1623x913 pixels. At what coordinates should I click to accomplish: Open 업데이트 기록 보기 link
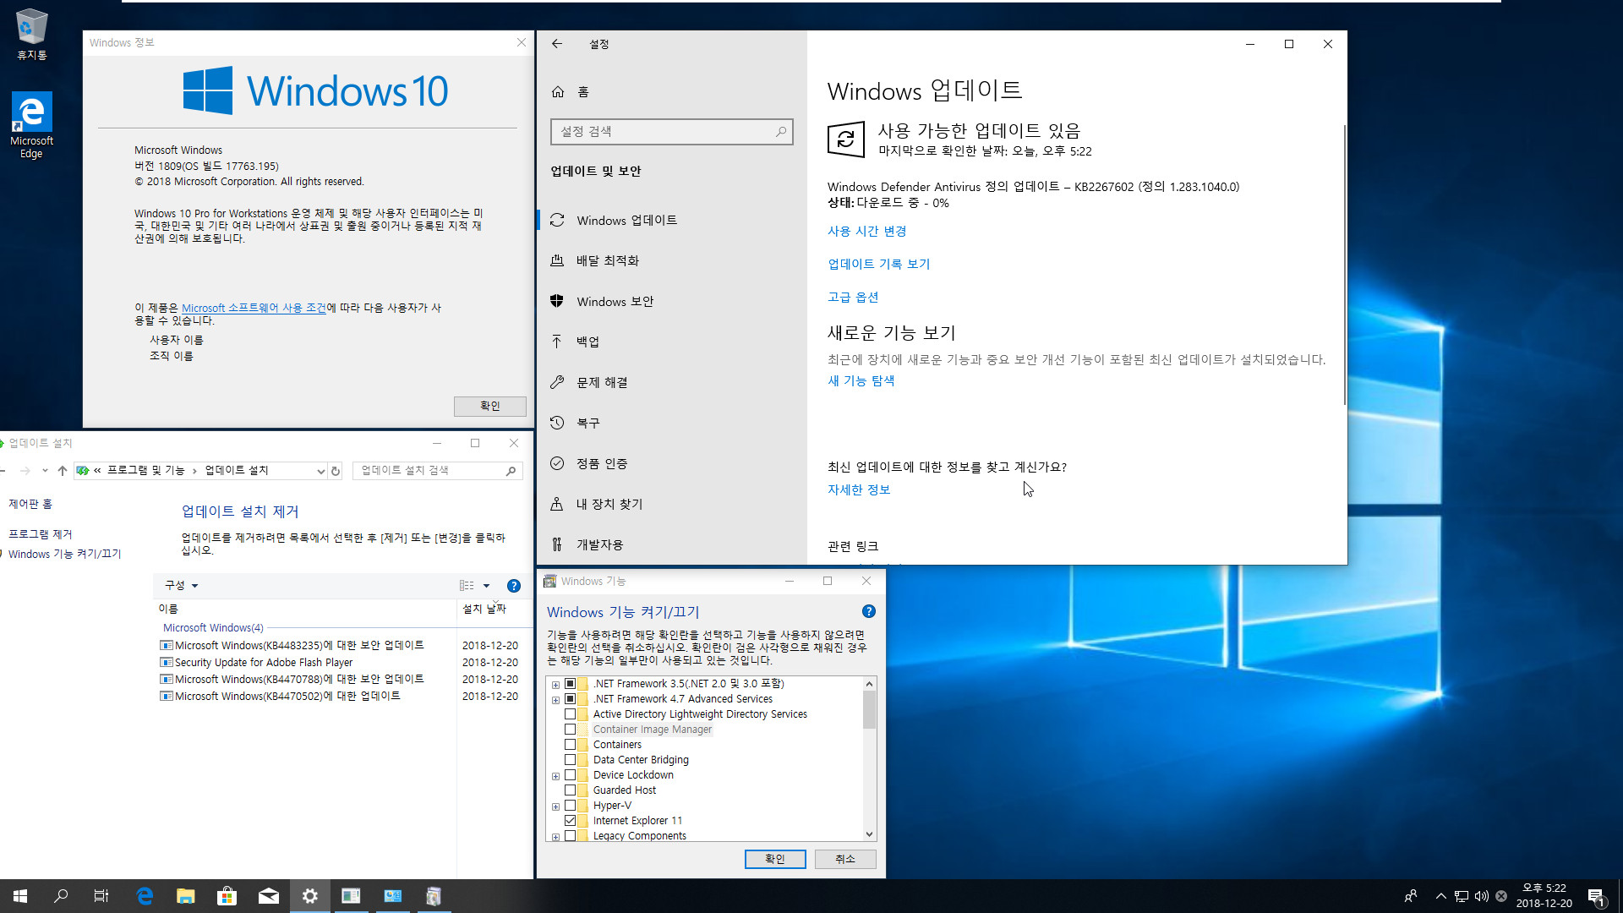coord(878,264)
